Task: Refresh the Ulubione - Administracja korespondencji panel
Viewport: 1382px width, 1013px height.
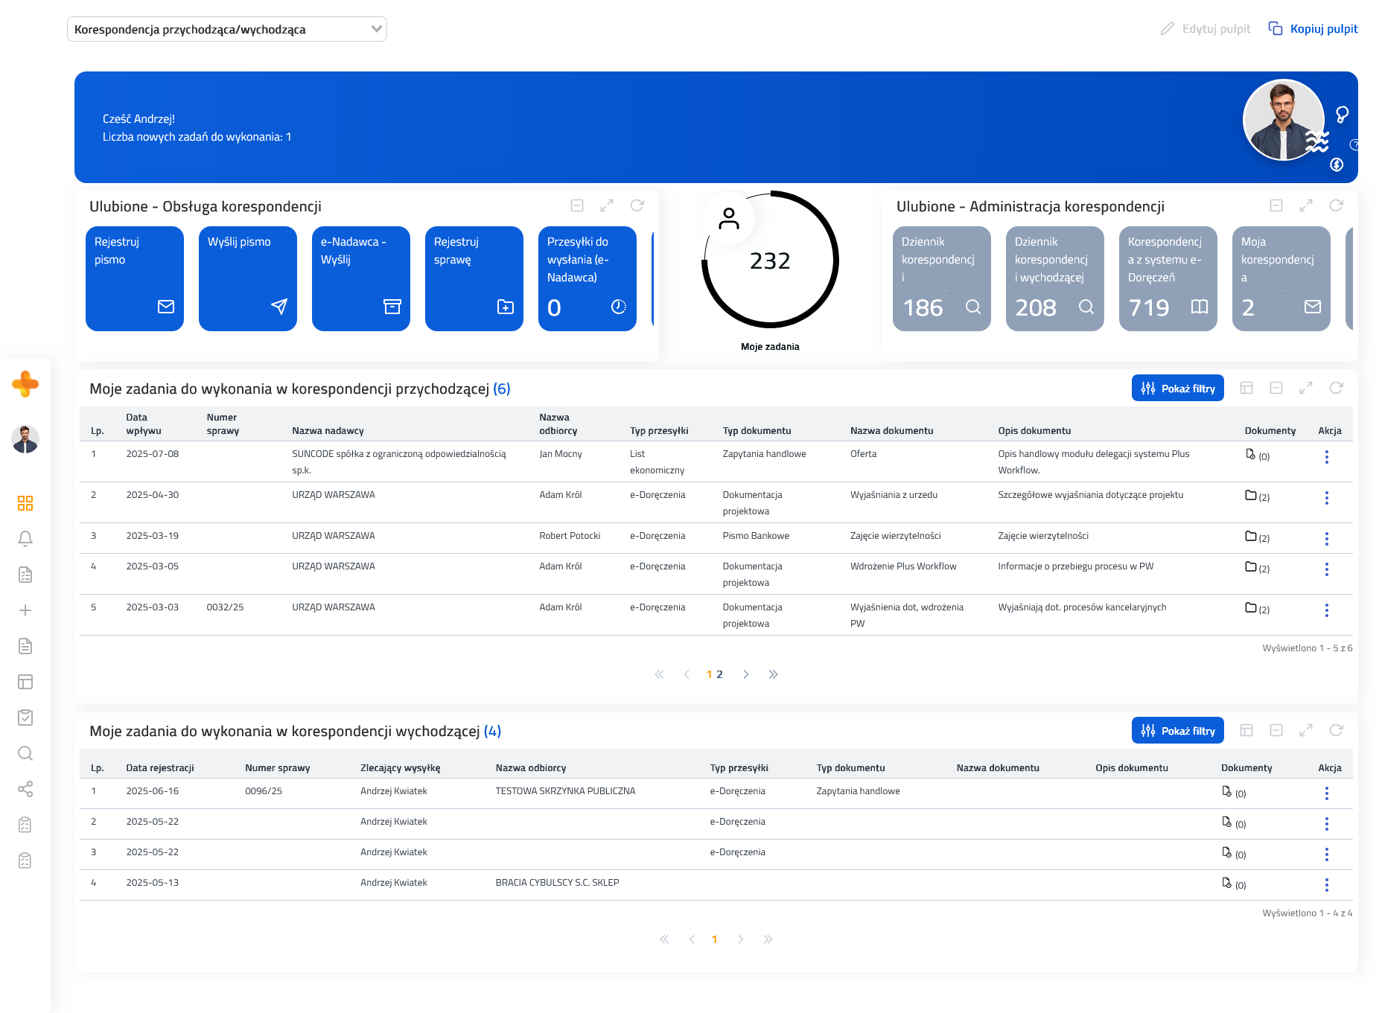Action: (x=1337, y=205)
